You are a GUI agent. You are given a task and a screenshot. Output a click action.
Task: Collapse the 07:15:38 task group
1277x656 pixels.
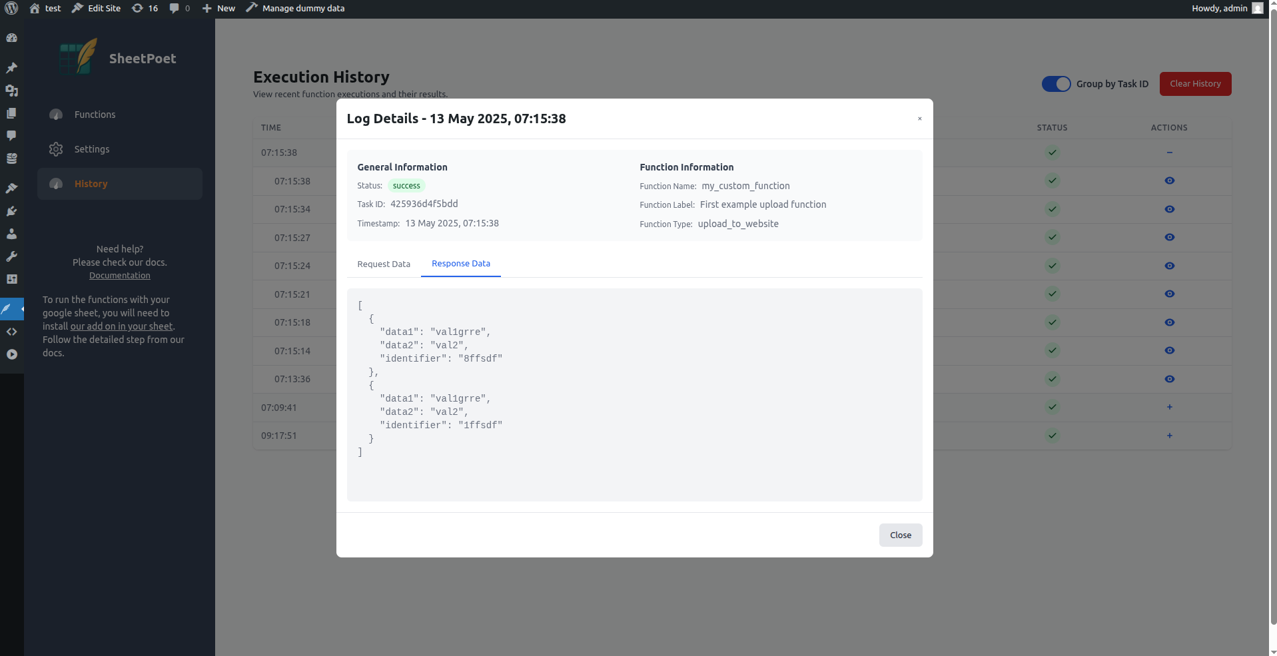tap(1169, 153)
